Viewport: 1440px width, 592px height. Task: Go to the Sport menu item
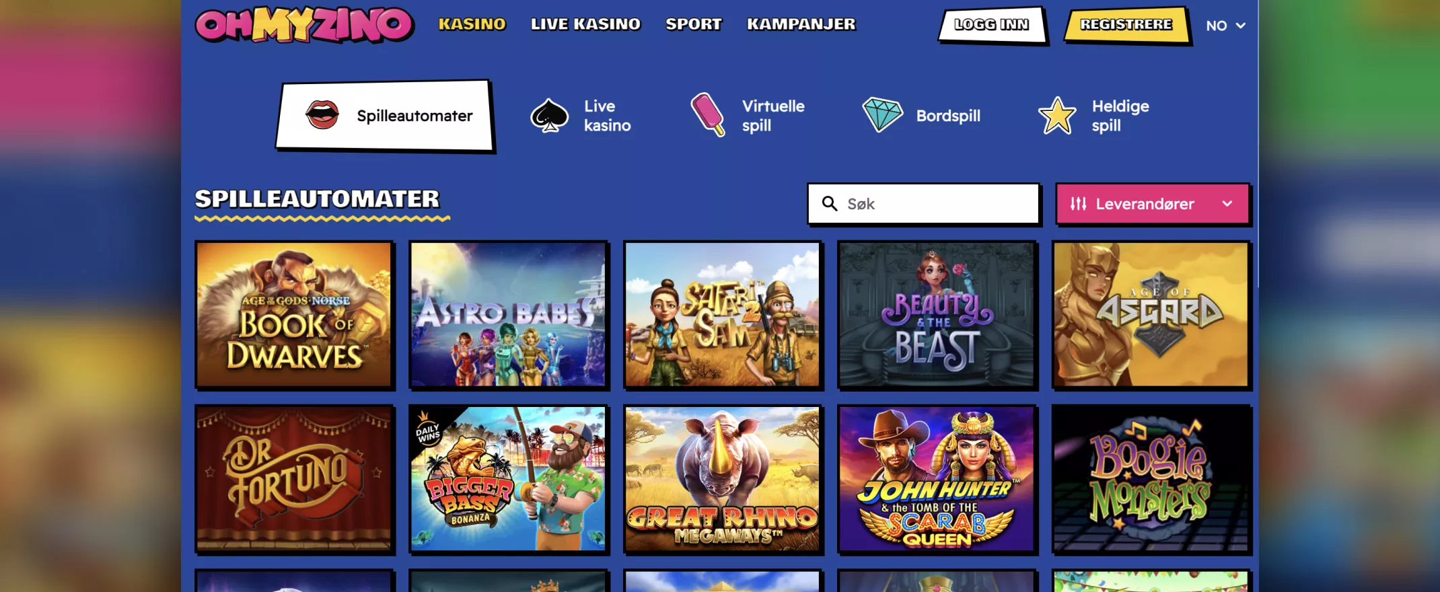point(693,24)
